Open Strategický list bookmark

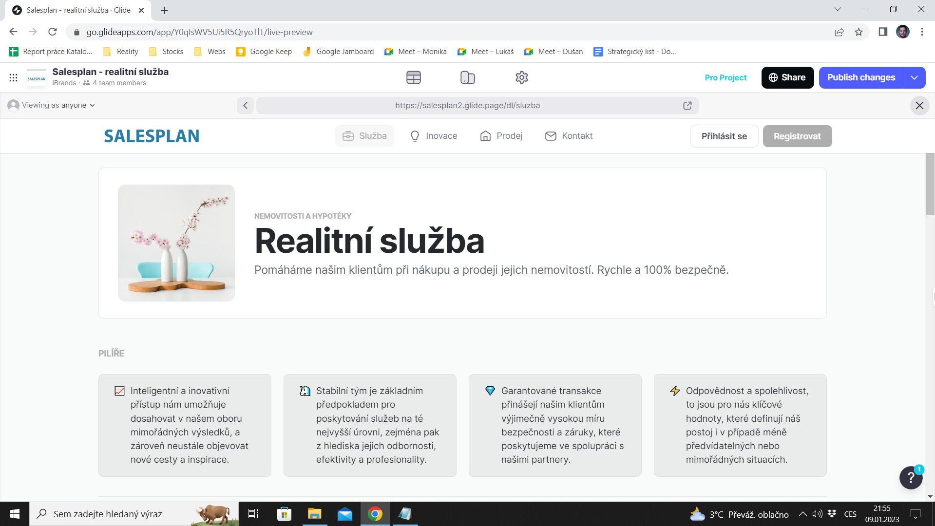coord(635,52)
